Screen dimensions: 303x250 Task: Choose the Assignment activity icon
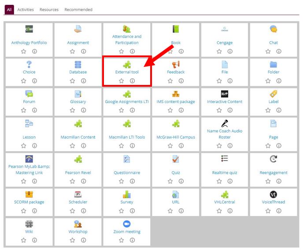coord(78,29)
